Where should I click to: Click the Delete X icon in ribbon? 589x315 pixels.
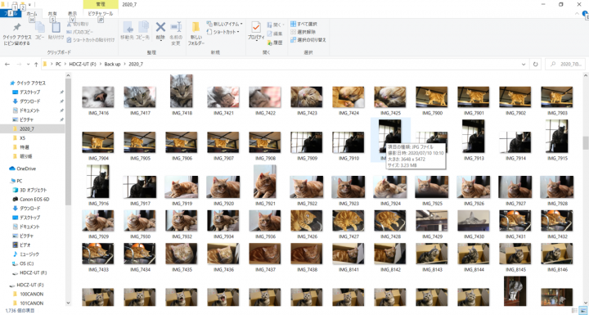[x=160, y=27]
